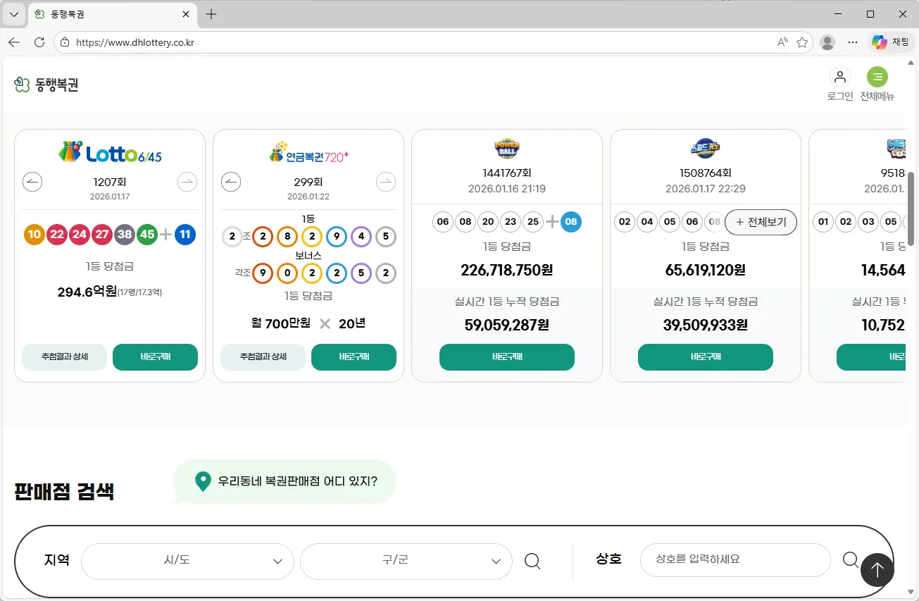
Task: Click 바로구매 for Lotto 6/45
Action: pyautogui.click(x=155, y=357)
